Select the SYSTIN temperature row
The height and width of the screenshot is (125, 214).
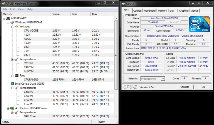[69, 63]
